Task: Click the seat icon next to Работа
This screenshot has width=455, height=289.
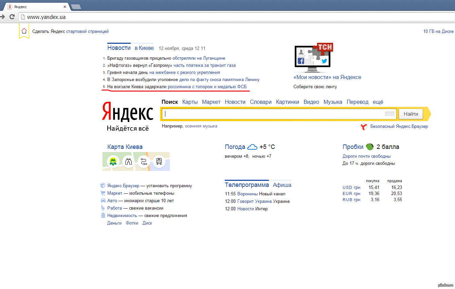Action: [103, 208]
